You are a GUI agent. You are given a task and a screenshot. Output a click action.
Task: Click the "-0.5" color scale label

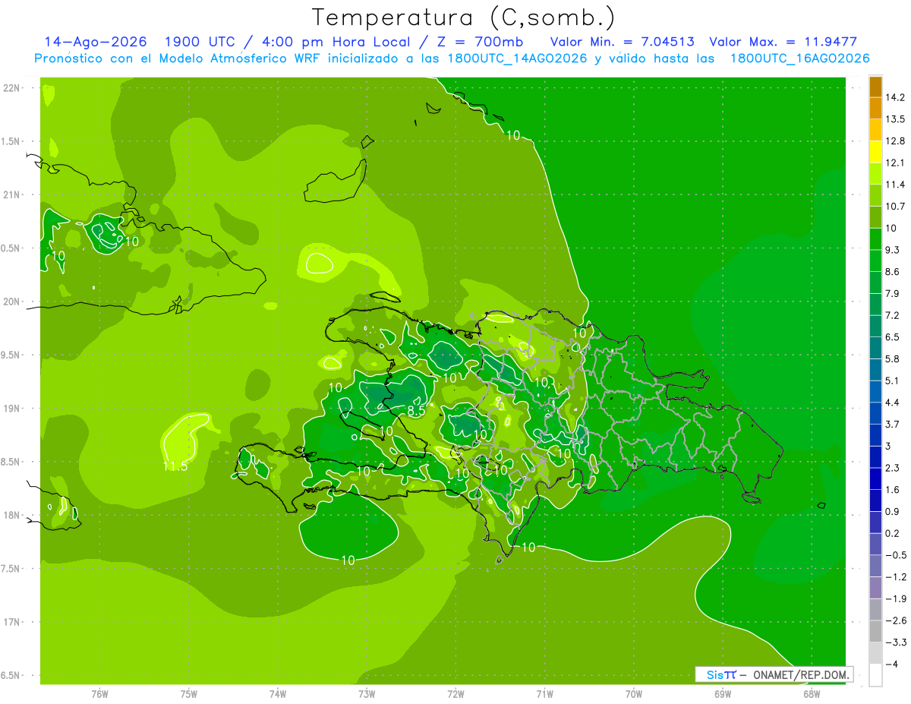[x=897, y=554]
